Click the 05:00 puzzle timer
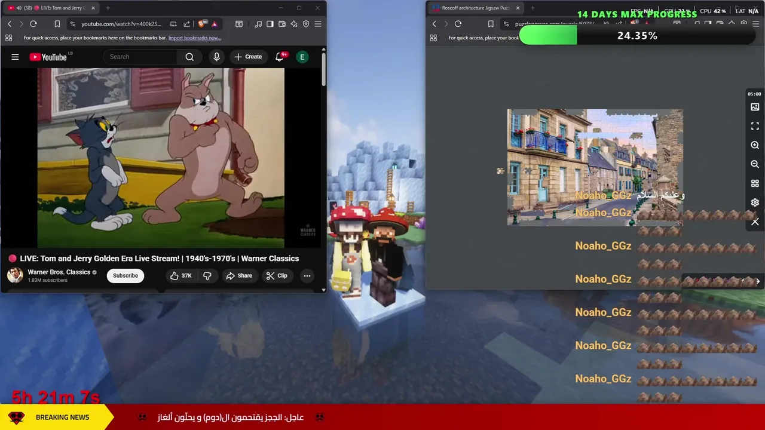The height and width of the screenshot is (430, 765). (754, 94)
